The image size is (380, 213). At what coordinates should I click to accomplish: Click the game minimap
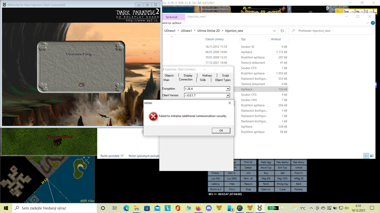pos(47,180)
